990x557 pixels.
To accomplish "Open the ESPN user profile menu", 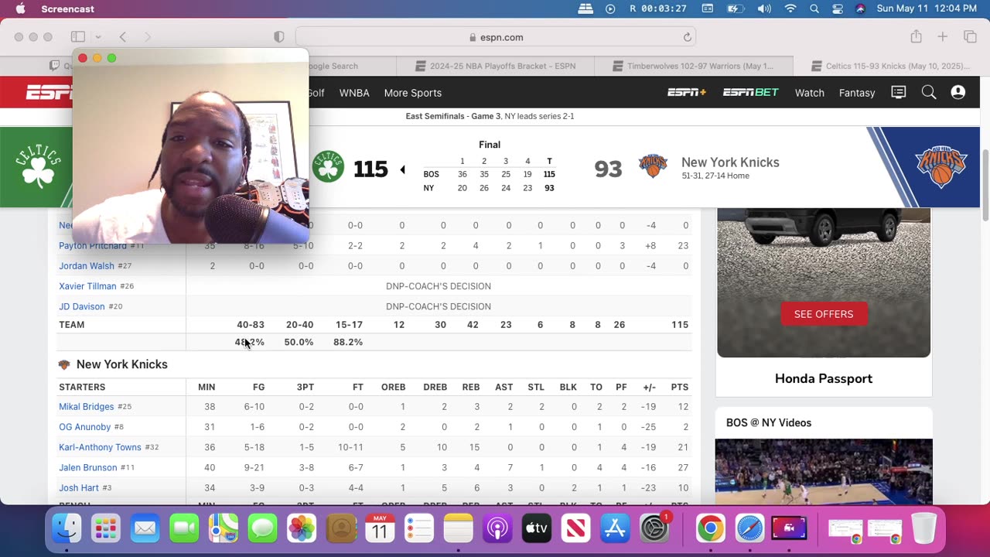I will 958,92.
